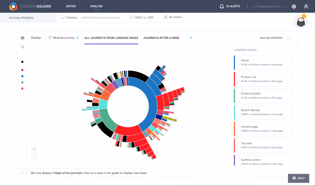
Task: Open the settings gear in the top bar
Action: (294, 6)
